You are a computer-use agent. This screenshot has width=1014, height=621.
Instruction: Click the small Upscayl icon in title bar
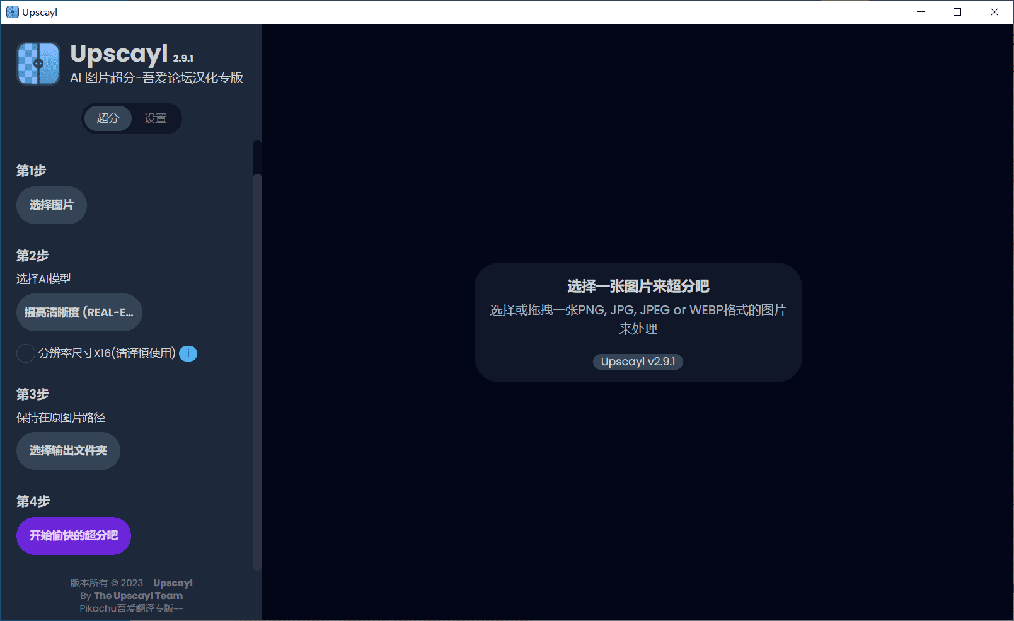tap(12, 12)
